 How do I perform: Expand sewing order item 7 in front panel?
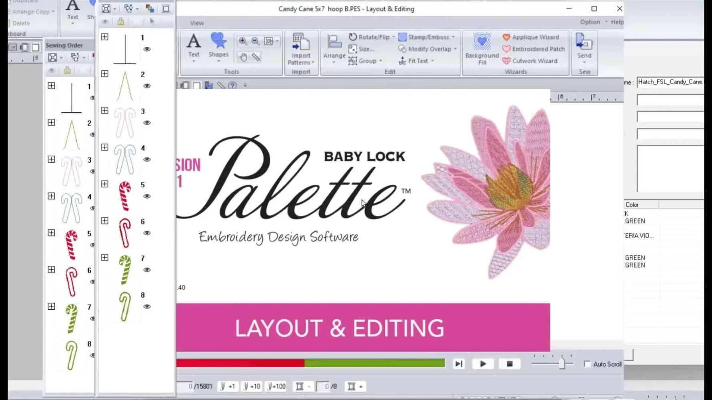point(105,257)
